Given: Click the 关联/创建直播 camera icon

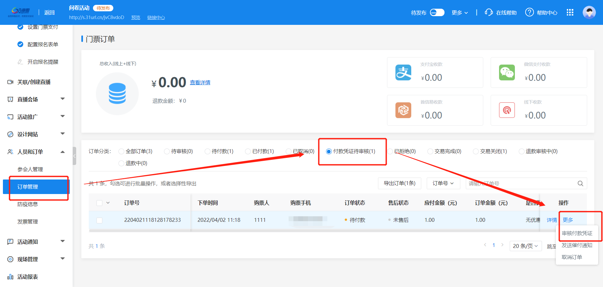Looking at the screenshot, I should [x=10, y=82].
